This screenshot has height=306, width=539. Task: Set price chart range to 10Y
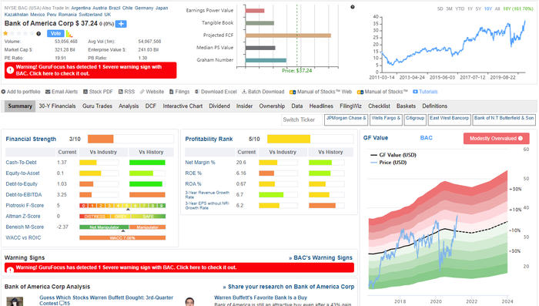[487, 9]
